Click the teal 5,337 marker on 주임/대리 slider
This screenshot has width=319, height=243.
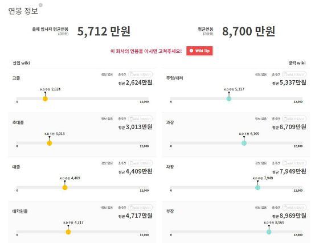(x=229, y=99)
